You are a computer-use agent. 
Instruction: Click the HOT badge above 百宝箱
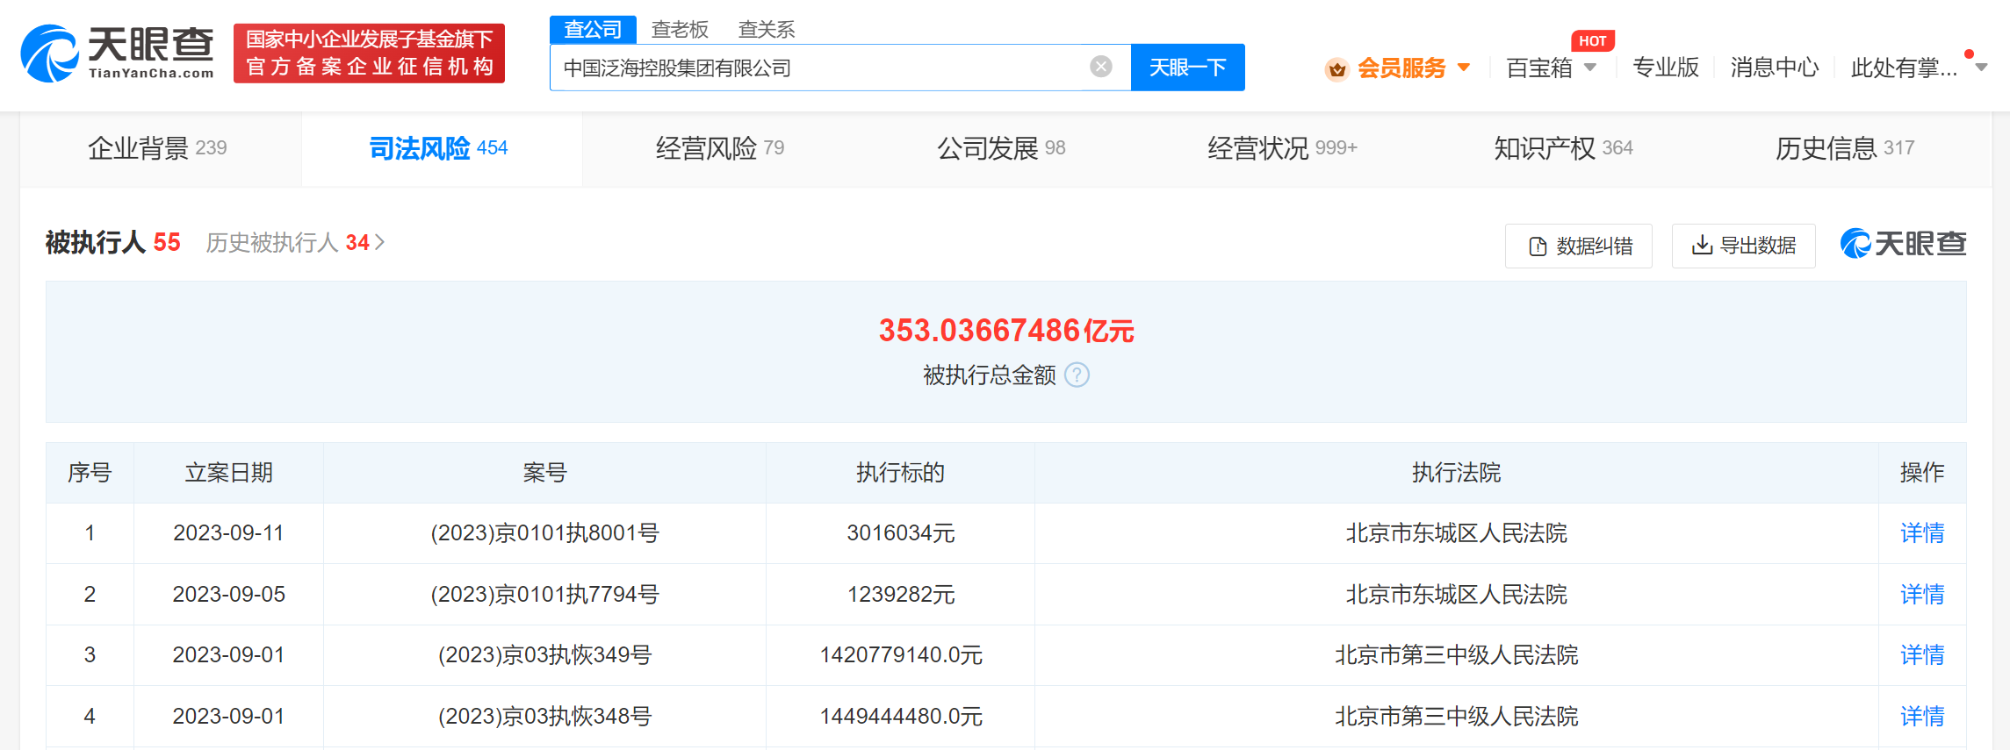tap(1592, 41)
